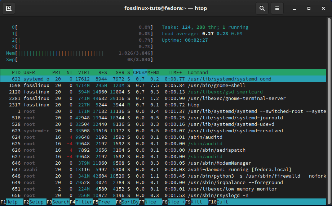This screenshot has height=206, width=332.
Task: Click the Command column header
Action: [198, 73]
